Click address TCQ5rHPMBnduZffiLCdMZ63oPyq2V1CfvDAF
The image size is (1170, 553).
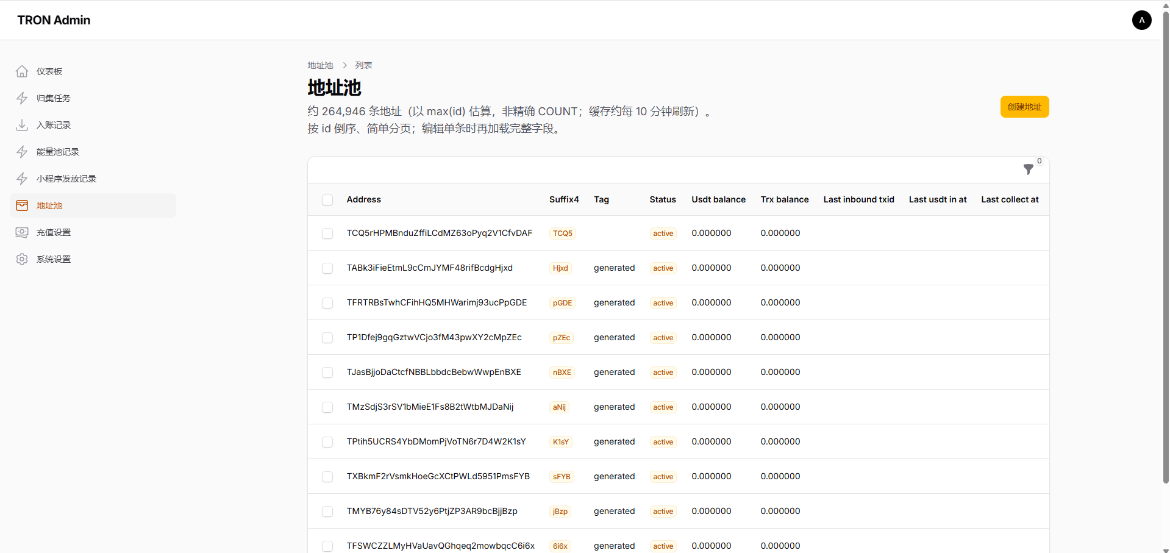click(x=440, y=233)
